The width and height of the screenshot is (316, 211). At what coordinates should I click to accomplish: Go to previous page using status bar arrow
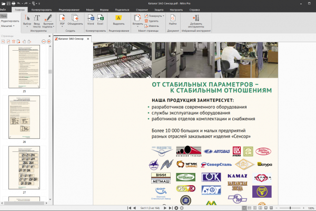(x=134, y=208)
